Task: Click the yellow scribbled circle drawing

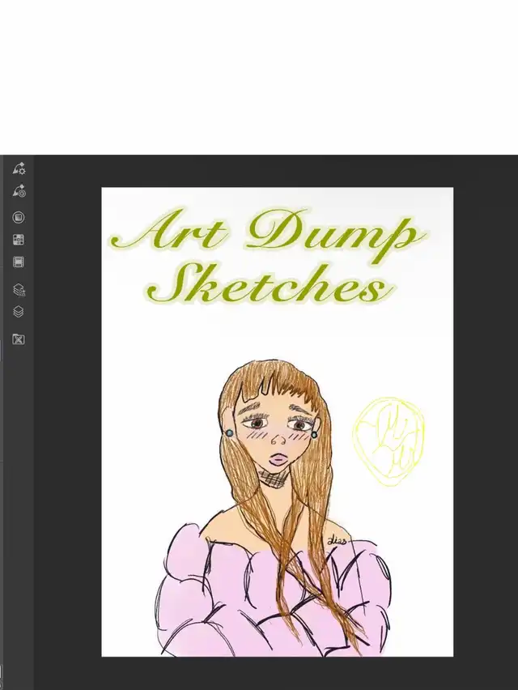Action: [x=389, y=440]
